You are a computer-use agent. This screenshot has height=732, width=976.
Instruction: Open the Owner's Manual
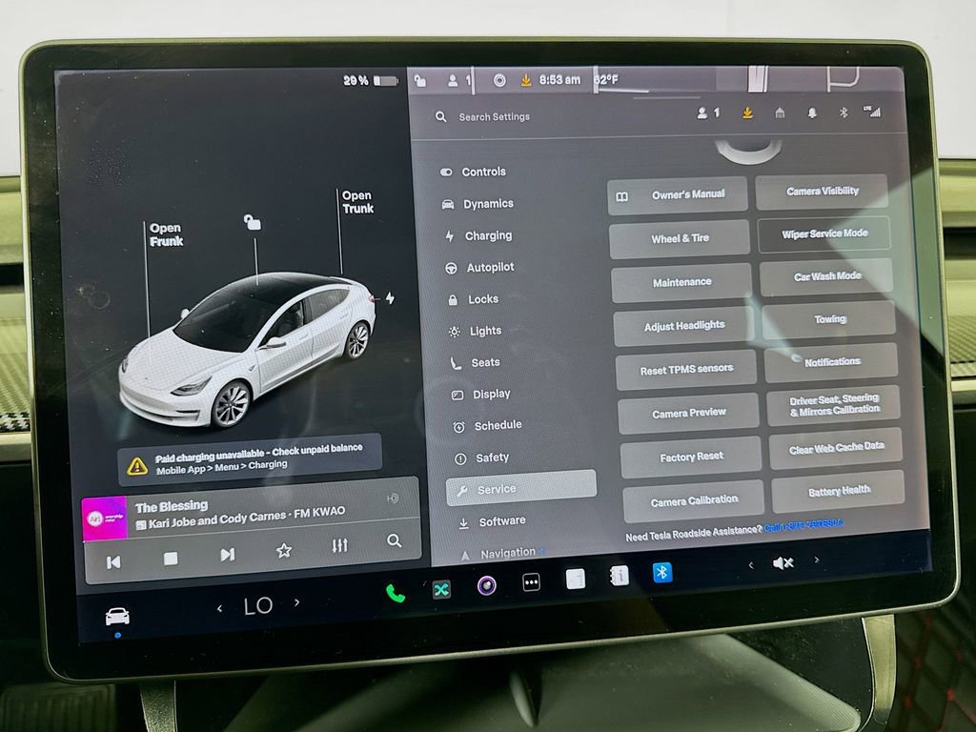coord(677,195)
